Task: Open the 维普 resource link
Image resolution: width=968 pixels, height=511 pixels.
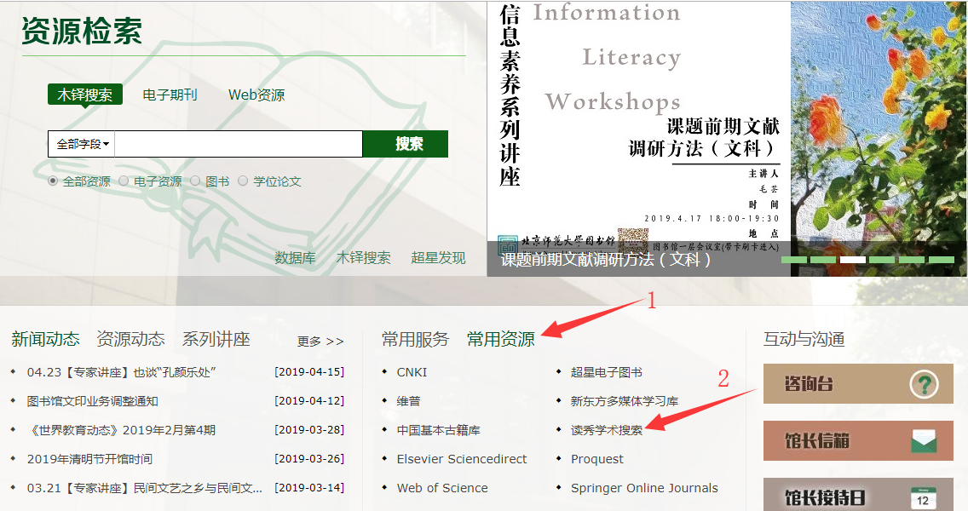Action: tap(409, 401)
